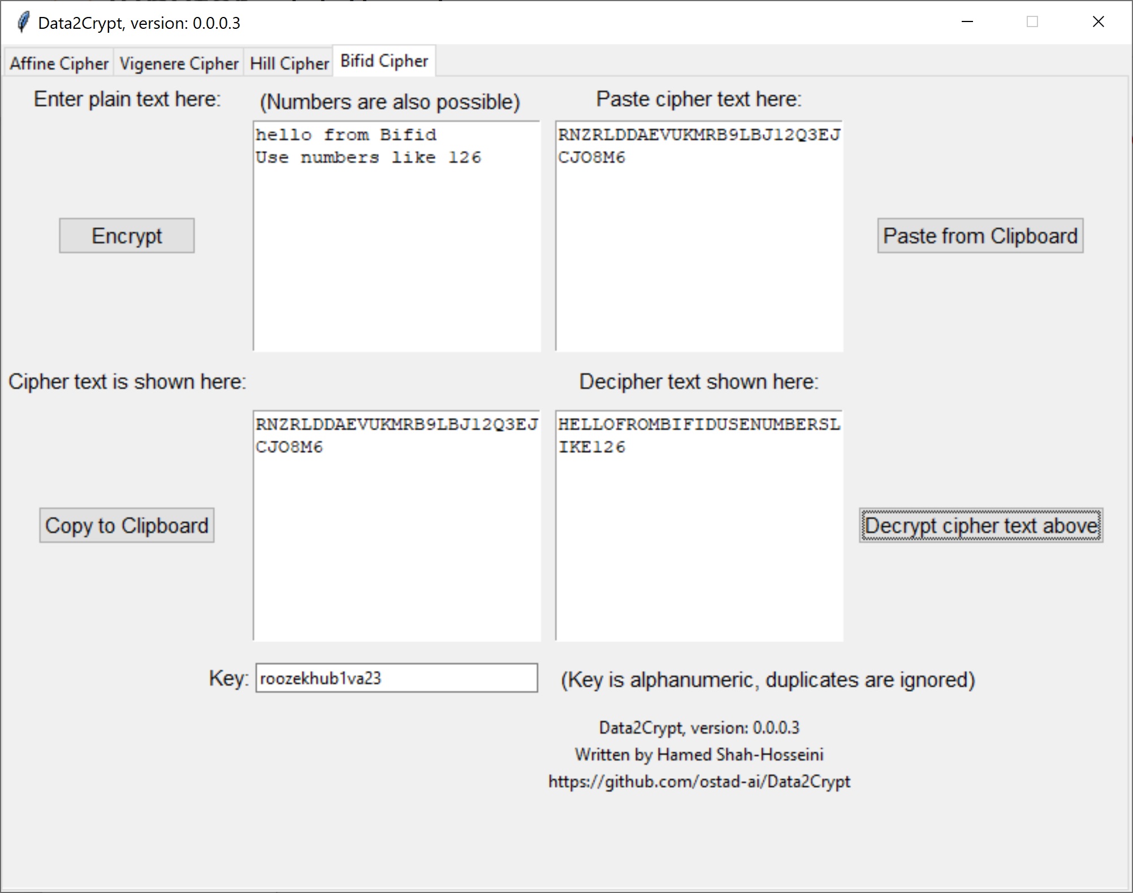Click the disabled maximize window icon
1133x893 pixels.
1032,22
